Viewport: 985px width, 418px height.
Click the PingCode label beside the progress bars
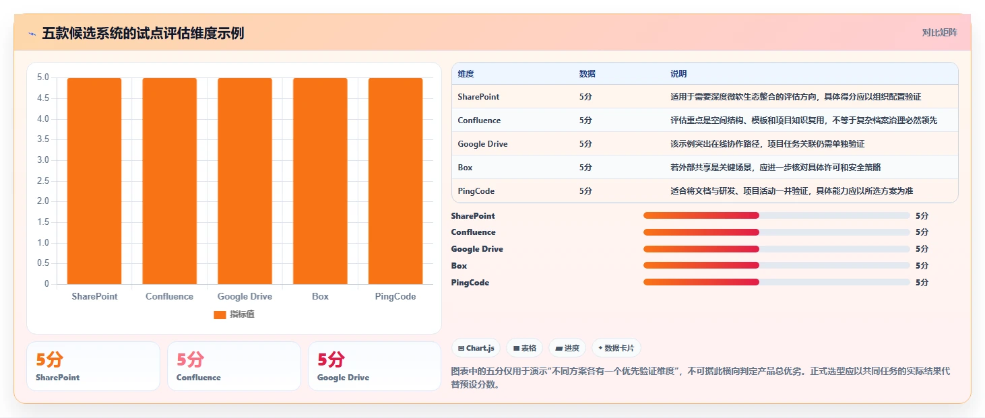point(470,282)
